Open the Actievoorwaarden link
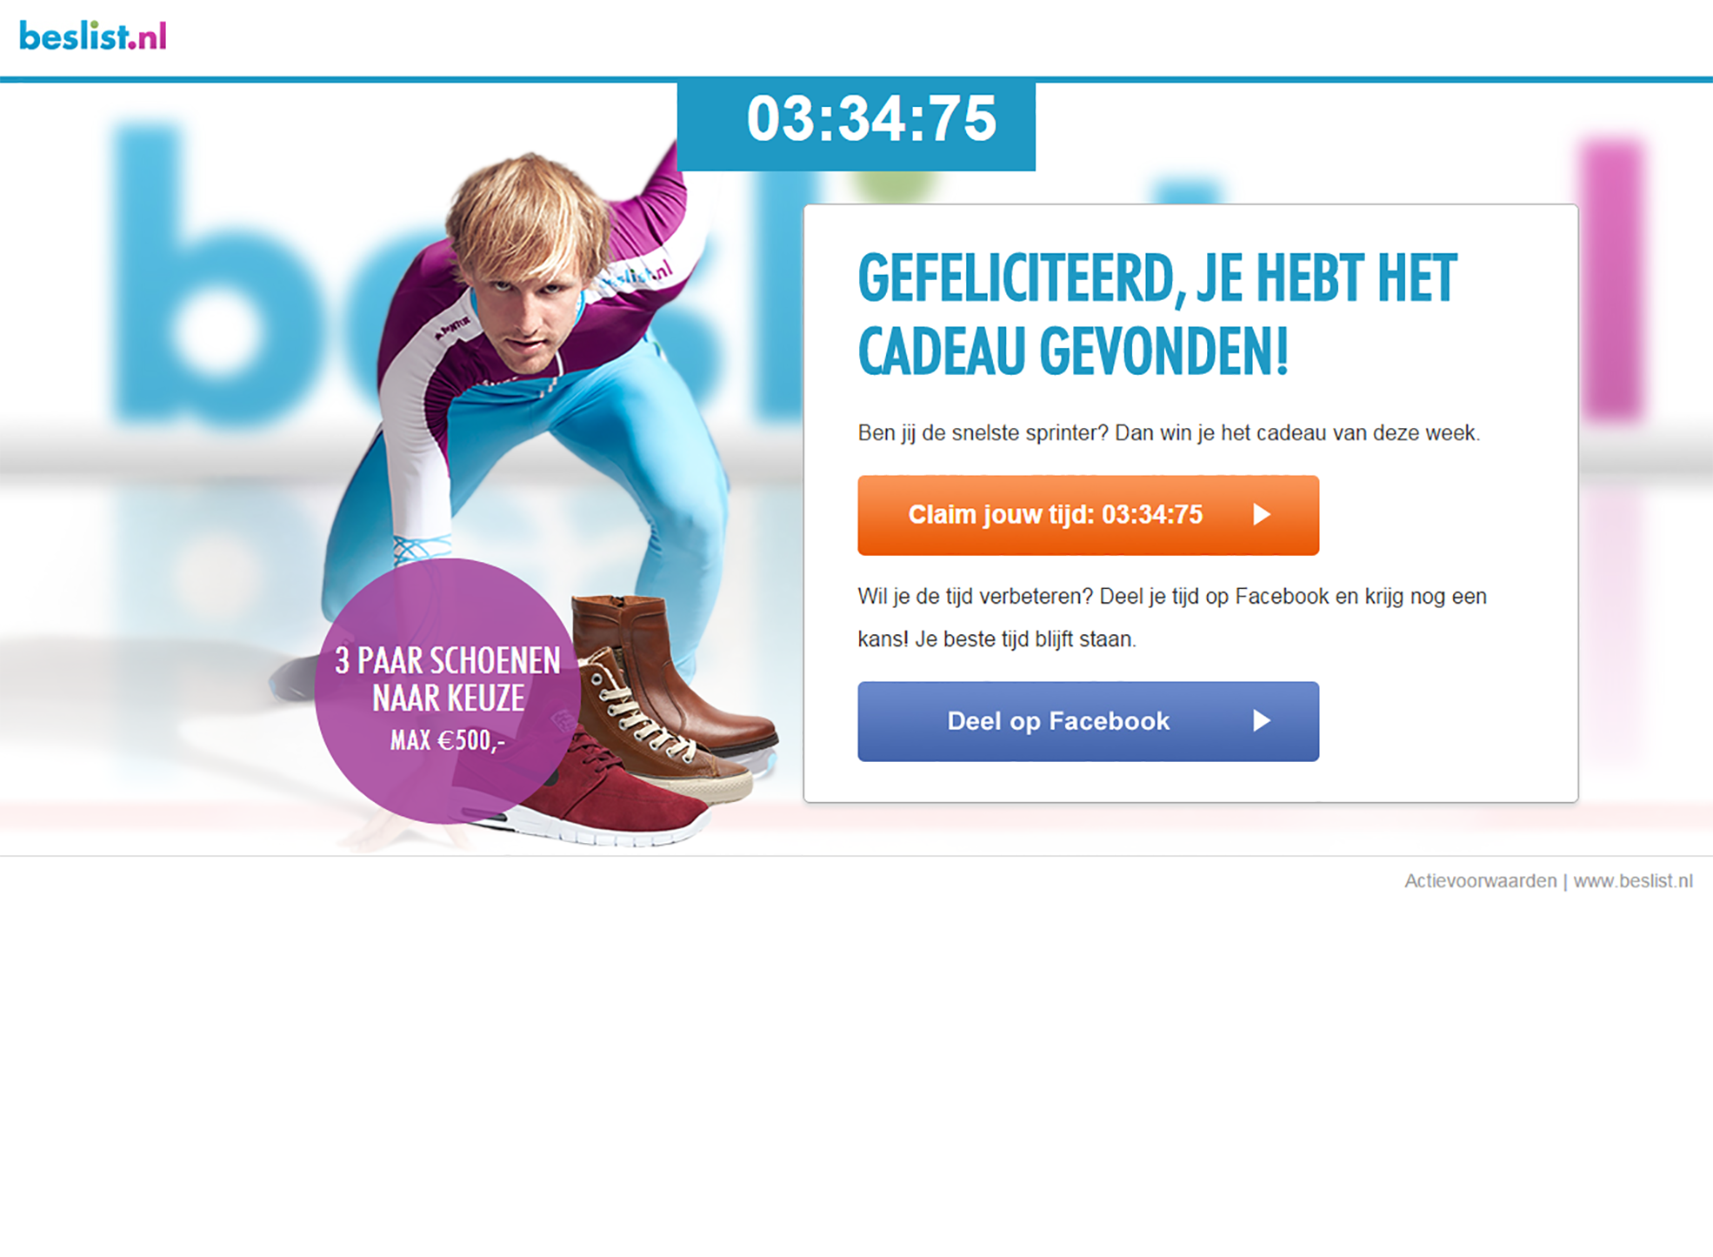 [1480, 881]
